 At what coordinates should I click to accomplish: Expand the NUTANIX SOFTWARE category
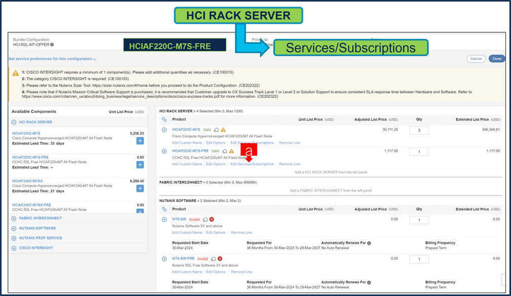click(x=14, y=228)
